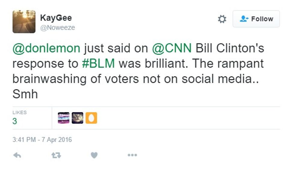View the cat avatar liker's profile
The image size is (295, 170).
[x=77, y=118]
